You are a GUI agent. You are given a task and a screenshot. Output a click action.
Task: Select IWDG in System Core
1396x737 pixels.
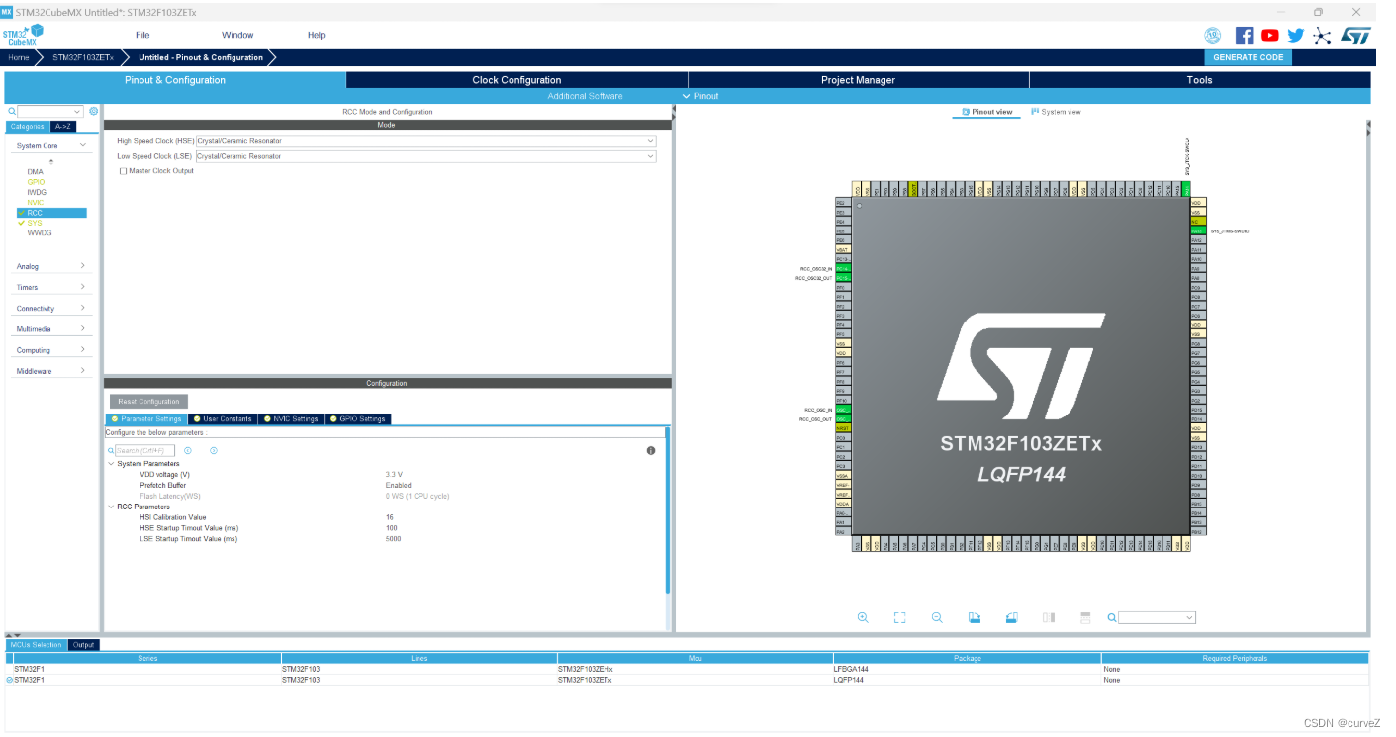click(37, 192)
